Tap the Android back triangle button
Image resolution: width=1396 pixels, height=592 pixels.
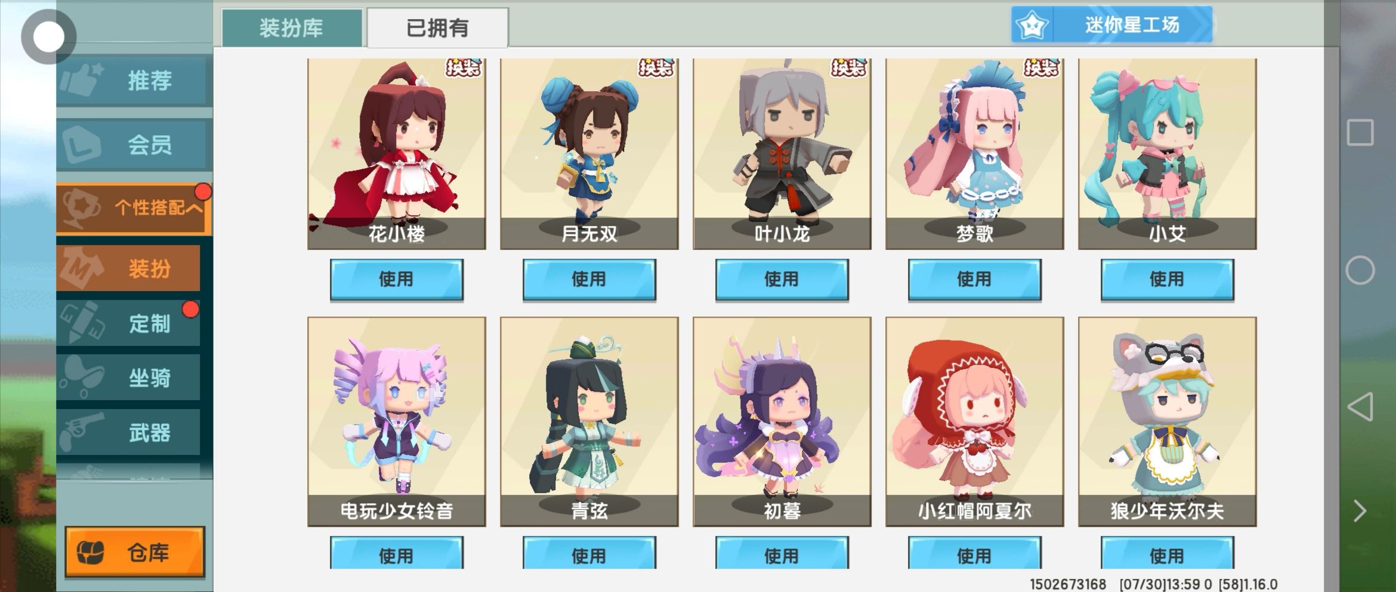(1360, 407)
